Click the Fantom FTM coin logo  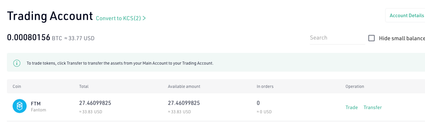pyautogui.click(x=20, y=106)
